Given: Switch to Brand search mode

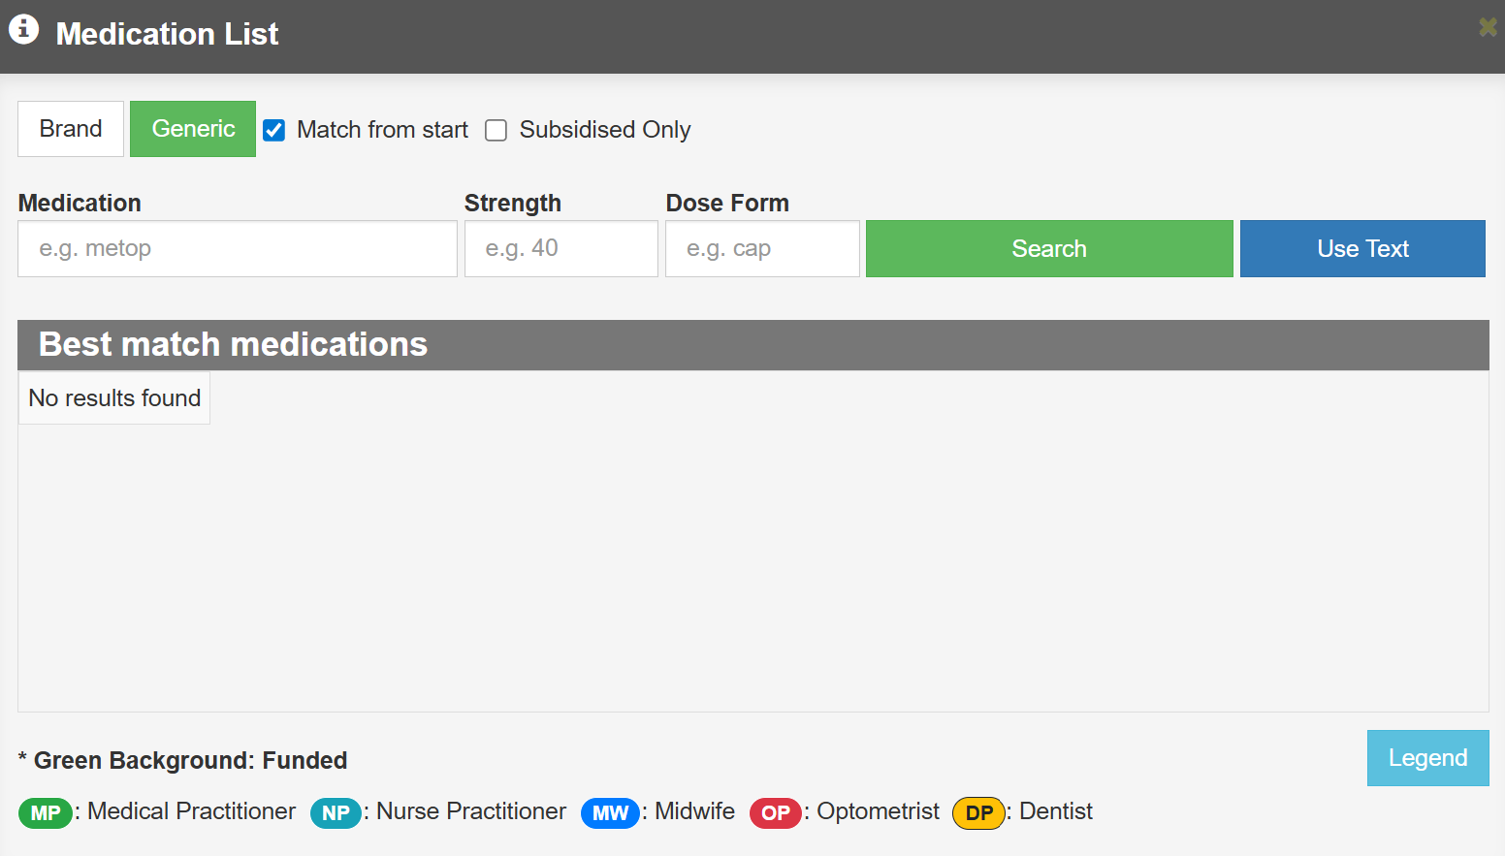Looking at the screenshot, I should coord(71,129).
